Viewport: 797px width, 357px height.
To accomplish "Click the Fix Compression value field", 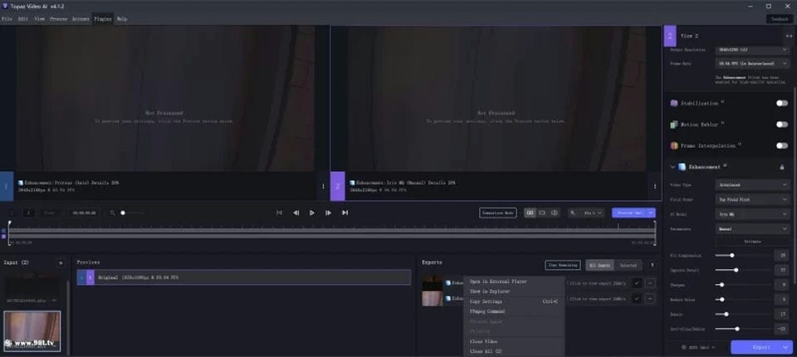I will 782,255.
